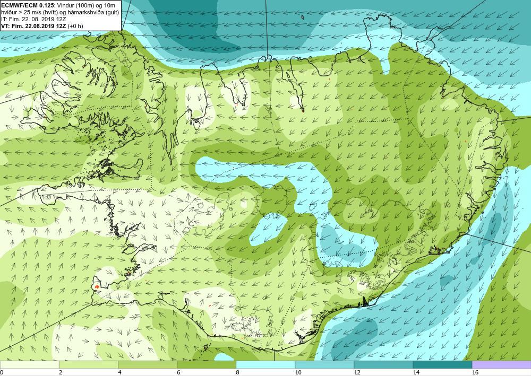Click the legend scale label "14"
Image resolution: width=531 pixels, height=376 pixels.
[x=416, y=372]
